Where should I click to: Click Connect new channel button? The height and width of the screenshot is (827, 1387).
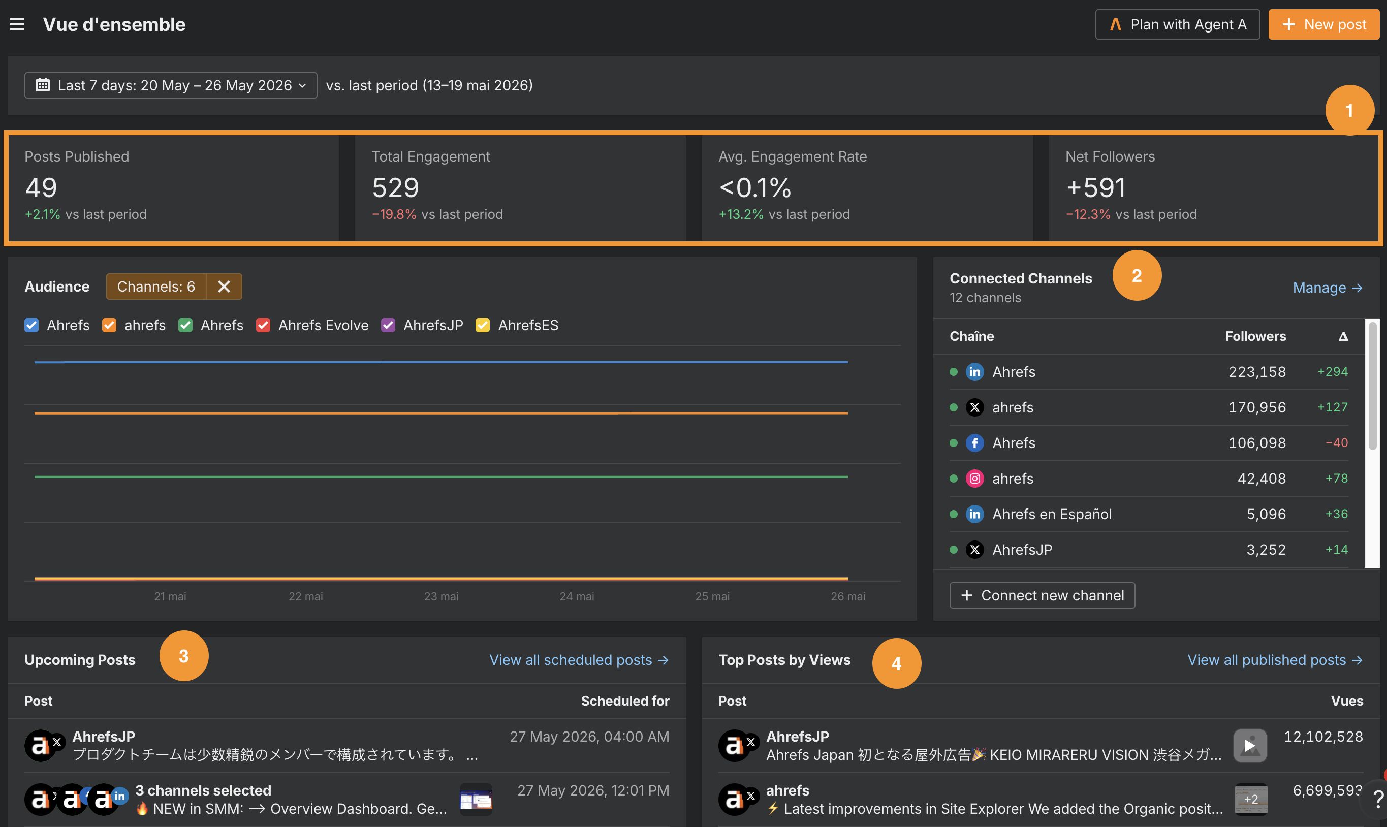1042,595
